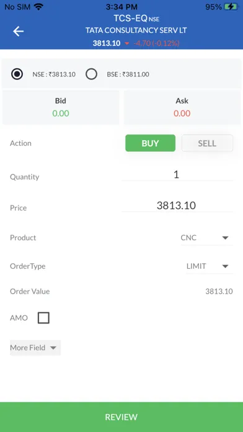Tap the Ask price box
This screenshot has width=243, height=432.
point(182,107)
